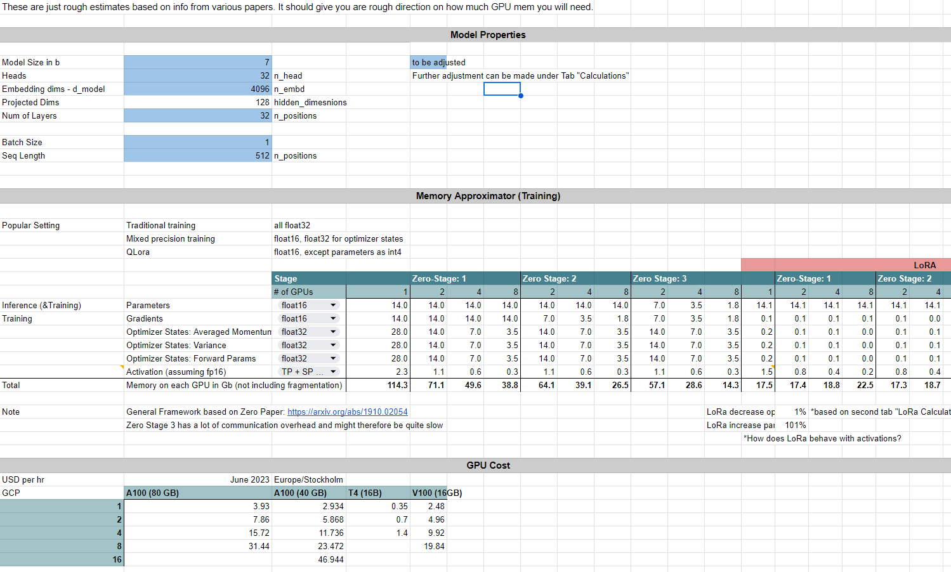Select 'n_positions' in the Seq Length row
Screen dimensions: 951x572
309,155
